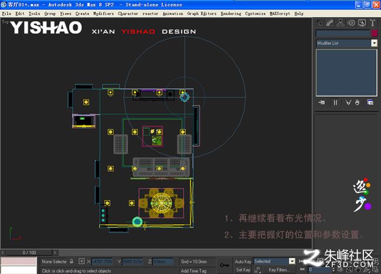Click the X coordinate field
This screenshot has width=381, height=274.
coord(102,262)
